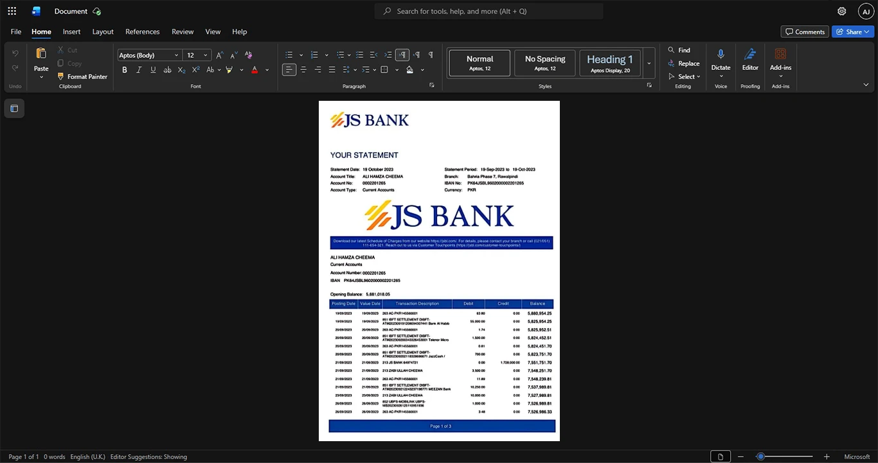
Task: Toggle align left paragraph button
Action: pyautogui.click(x=289, y=69)
